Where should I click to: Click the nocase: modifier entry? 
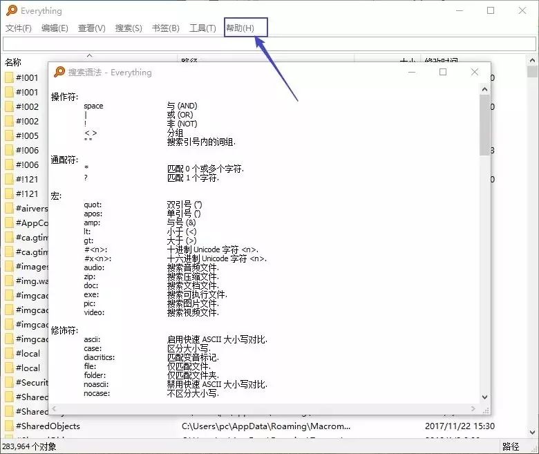coord(97,393)
